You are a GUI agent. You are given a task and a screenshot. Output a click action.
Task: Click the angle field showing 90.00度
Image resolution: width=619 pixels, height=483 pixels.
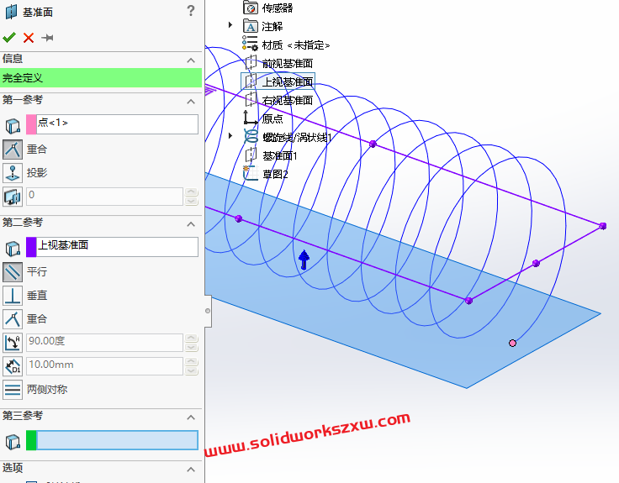point(104,342)
